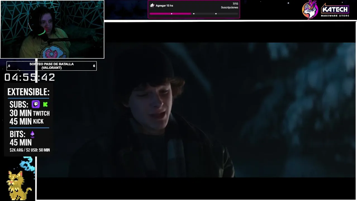Click the star icon beside Agregar 15 hs
The height and width of the screenshot is (201, 357).
(152, 5)
